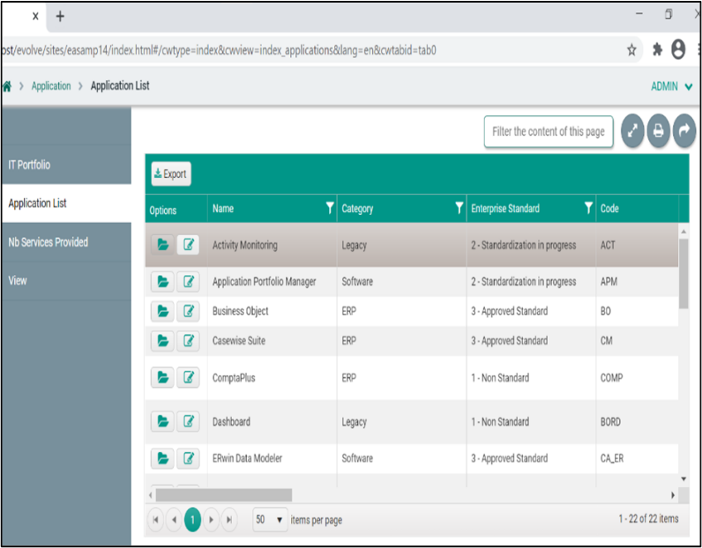Expand the ADMIN user menu
Viewport: 702px width, 548px height.
tap(672, 86)
